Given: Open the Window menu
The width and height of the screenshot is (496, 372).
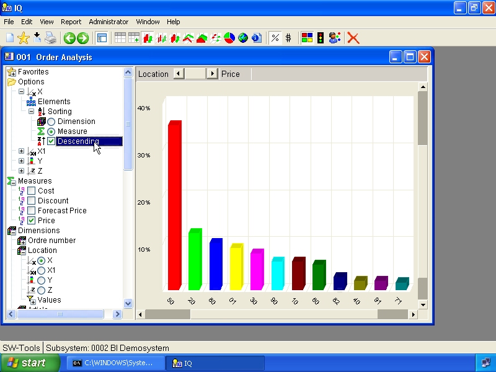Looking at the screenshot, I should coord(148,22).
